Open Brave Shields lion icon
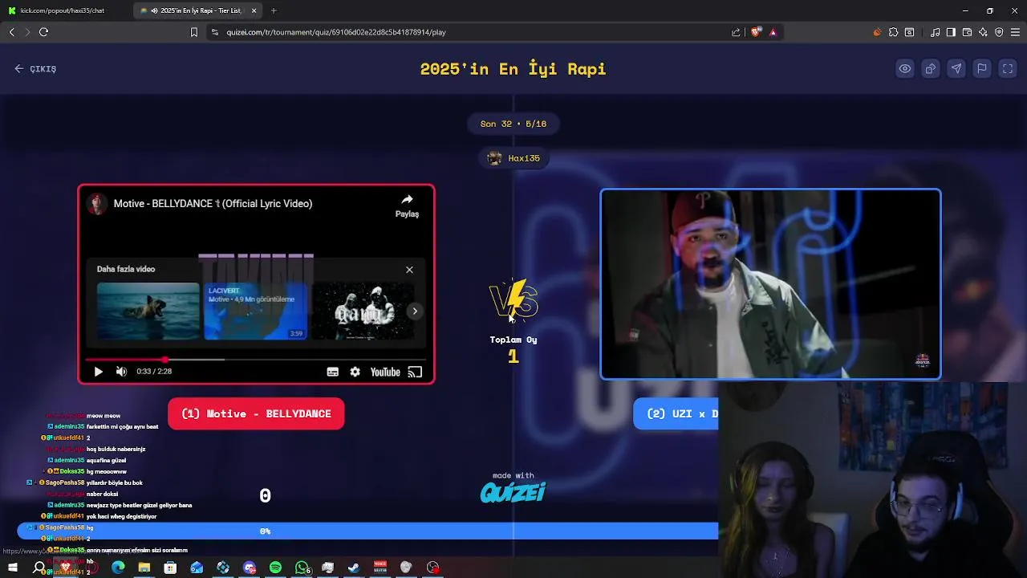The height and width of the screenshot is (578, 1027). click(x=756, y=32)
